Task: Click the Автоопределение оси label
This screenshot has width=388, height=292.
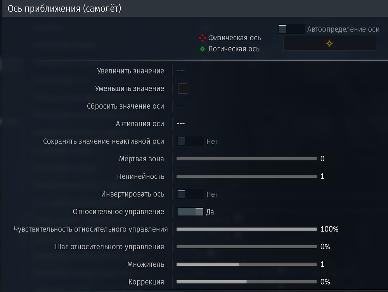Action: tap(343, 29)
